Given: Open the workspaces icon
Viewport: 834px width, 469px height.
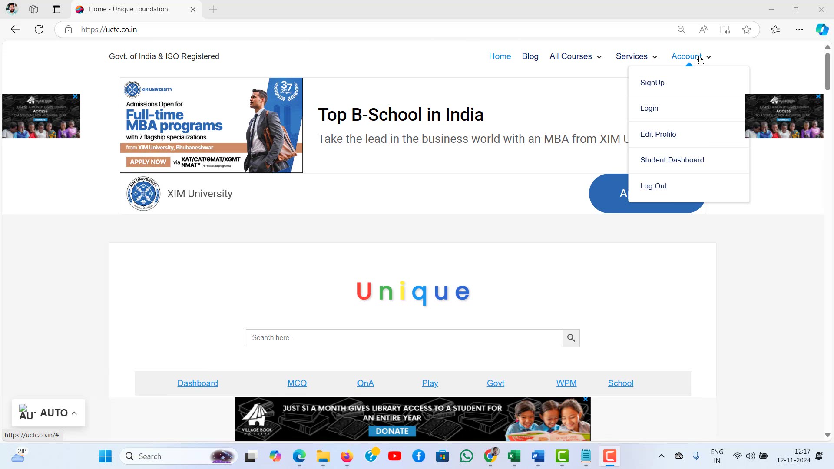Looking at the screenshot, I should coord(33,9).
